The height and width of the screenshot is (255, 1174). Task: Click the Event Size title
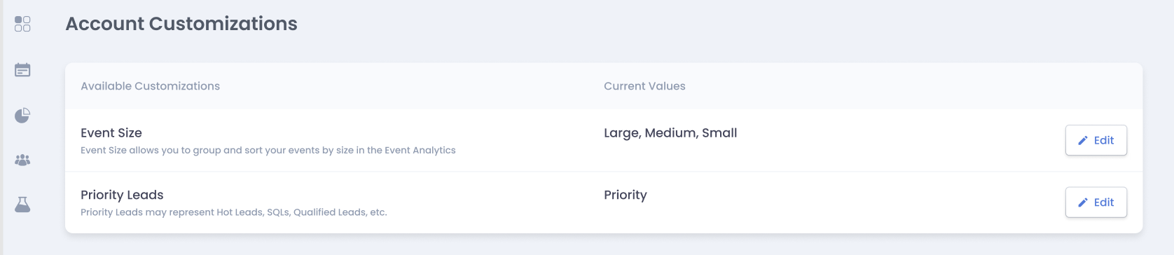(x=111, y=133)
